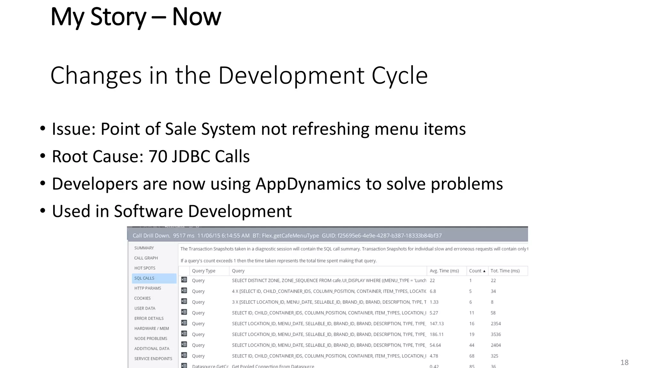The height and width of the screenshot is (368, 655).
Task: Open the ADDITIONAL DATA tab
Action: 152,349
